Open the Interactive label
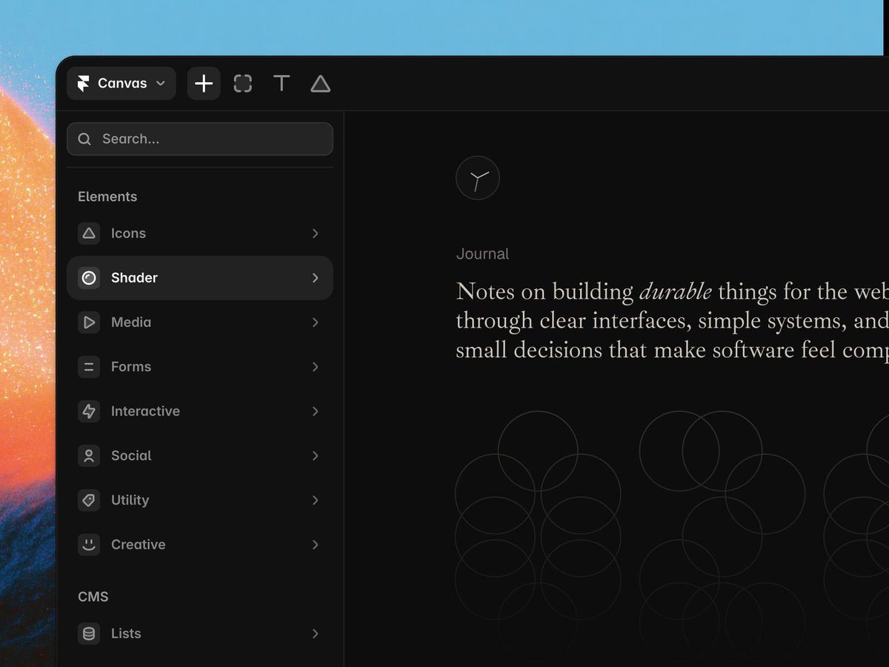This screenshot has width=889, height=667. [145, 411]
